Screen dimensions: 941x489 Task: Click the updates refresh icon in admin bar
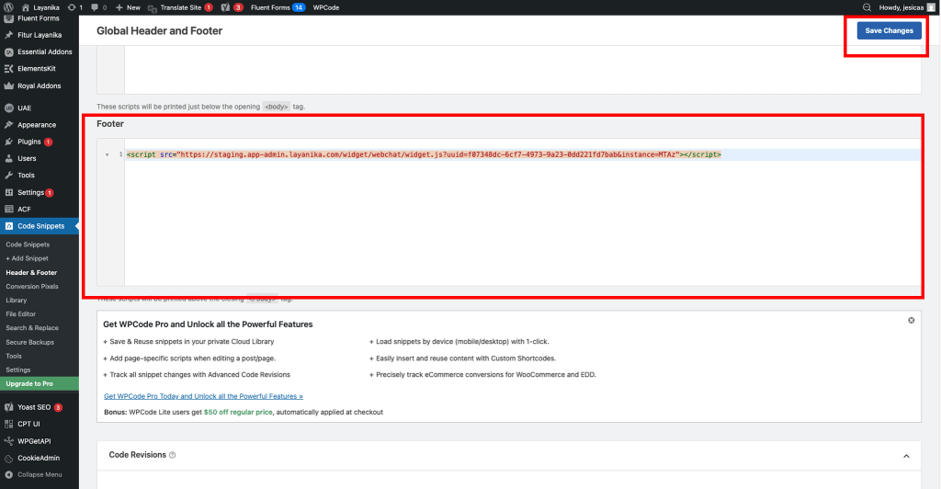click(x=72, y=6)
